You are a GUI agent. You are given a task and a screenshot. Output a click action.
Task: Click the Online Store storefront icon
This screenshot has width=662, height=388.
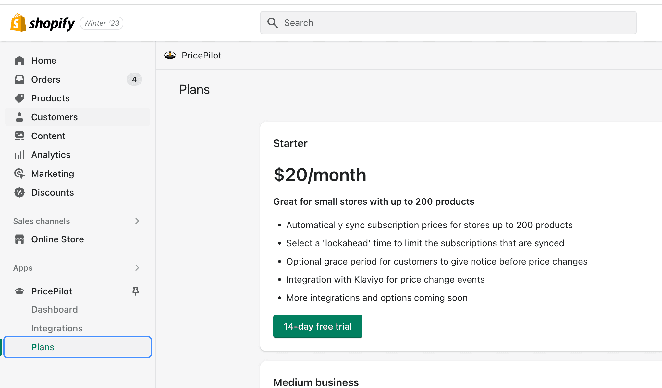pyautogui.click(x=19, y=239)
